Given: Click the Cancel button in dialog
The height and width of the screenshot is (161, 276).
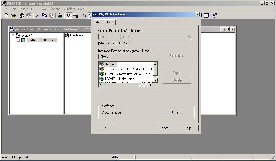Looking at the screenshot, I should click(x=164, y=128).
